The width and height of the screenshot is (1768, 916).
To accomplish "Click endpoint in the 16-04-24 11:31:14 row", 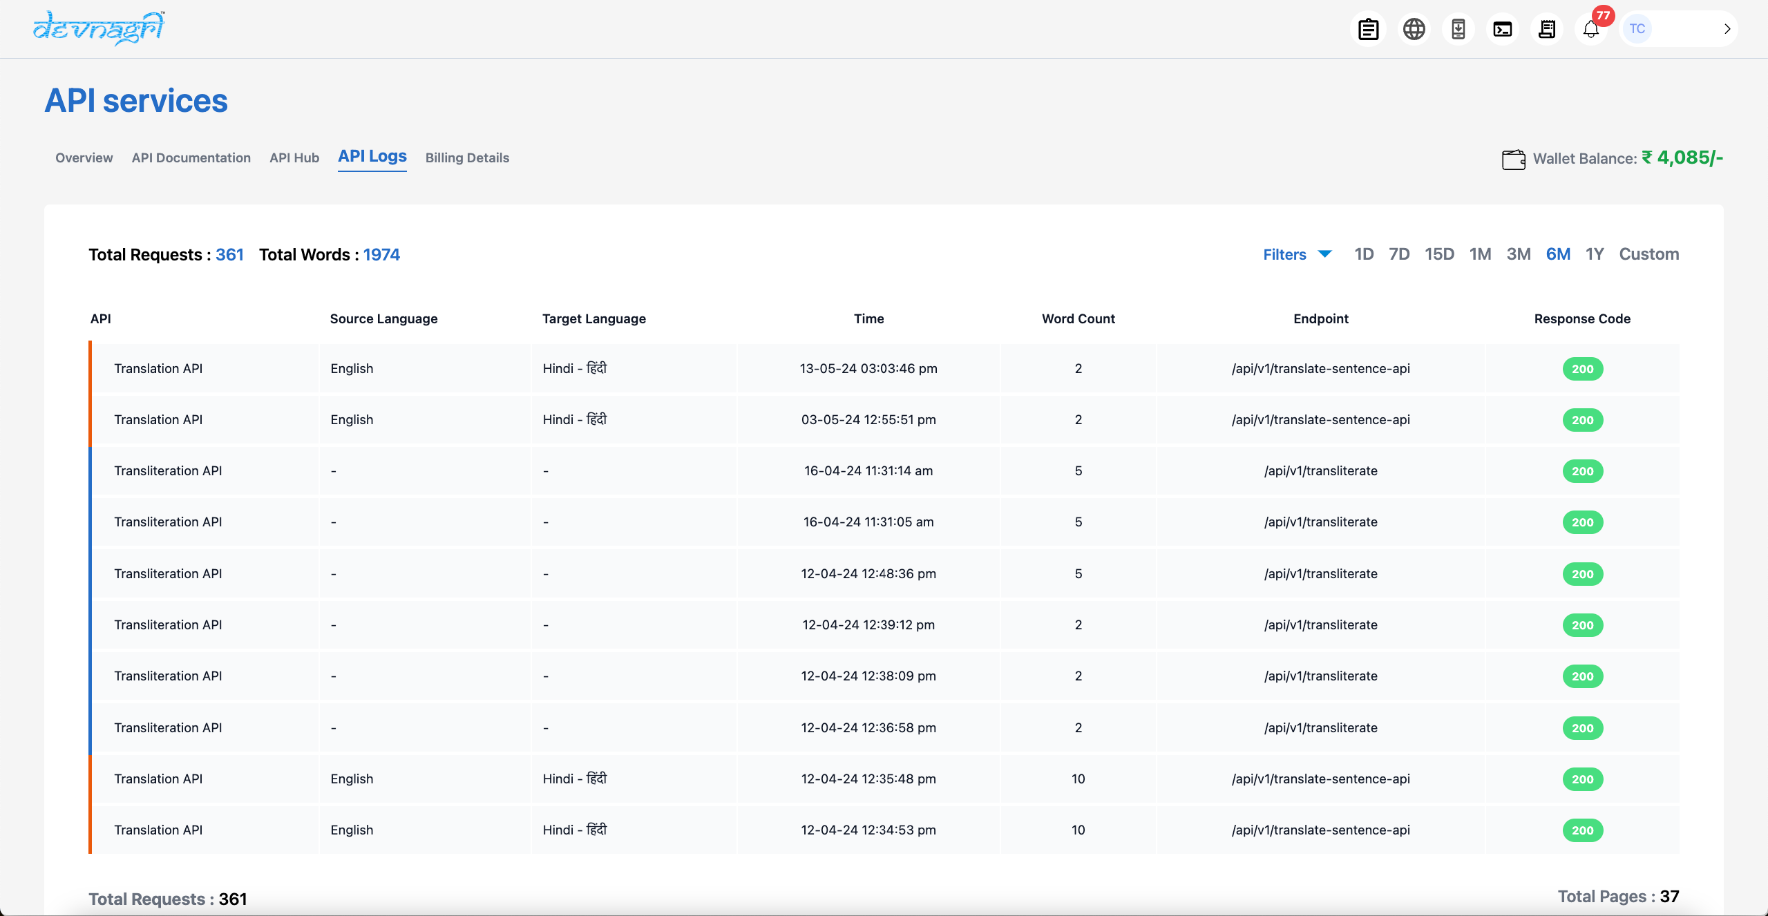I will point(1320,470).
